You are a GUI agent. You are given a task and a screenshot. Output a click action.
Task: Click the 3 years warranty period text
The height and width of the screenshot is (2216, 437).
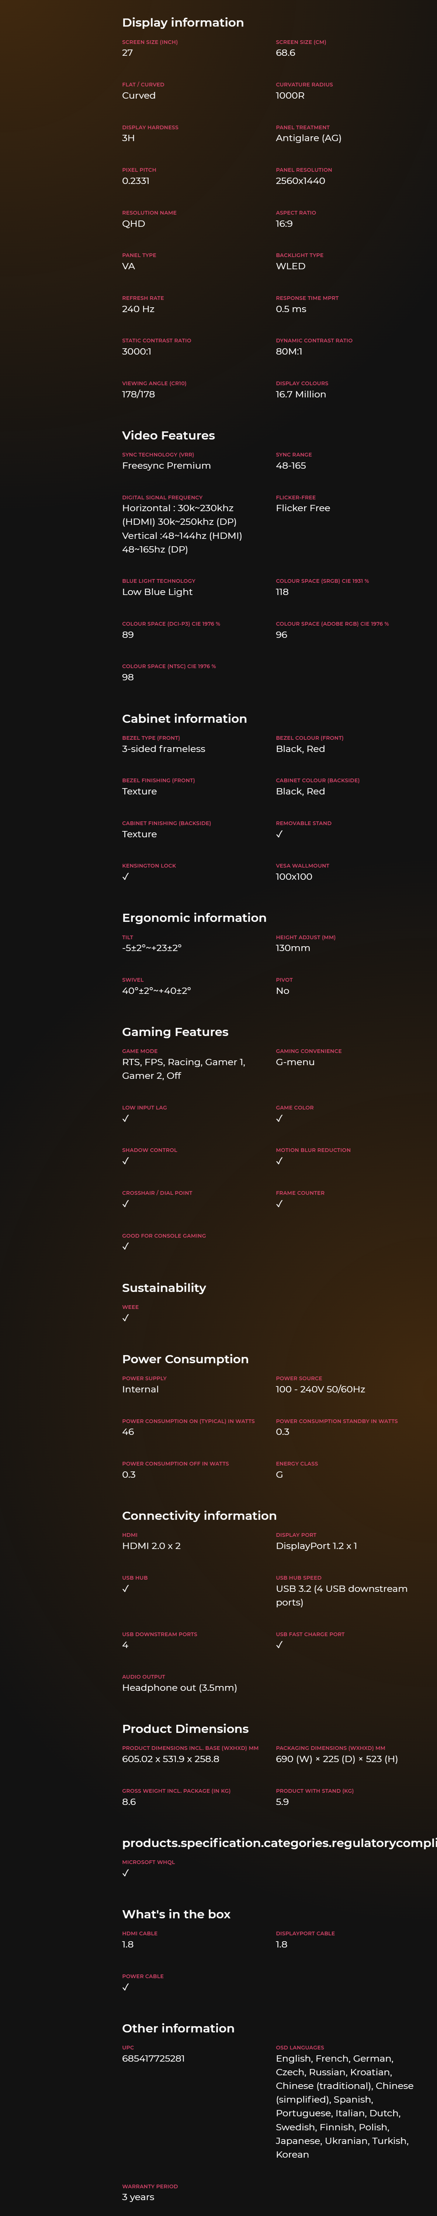[138, 2196]
